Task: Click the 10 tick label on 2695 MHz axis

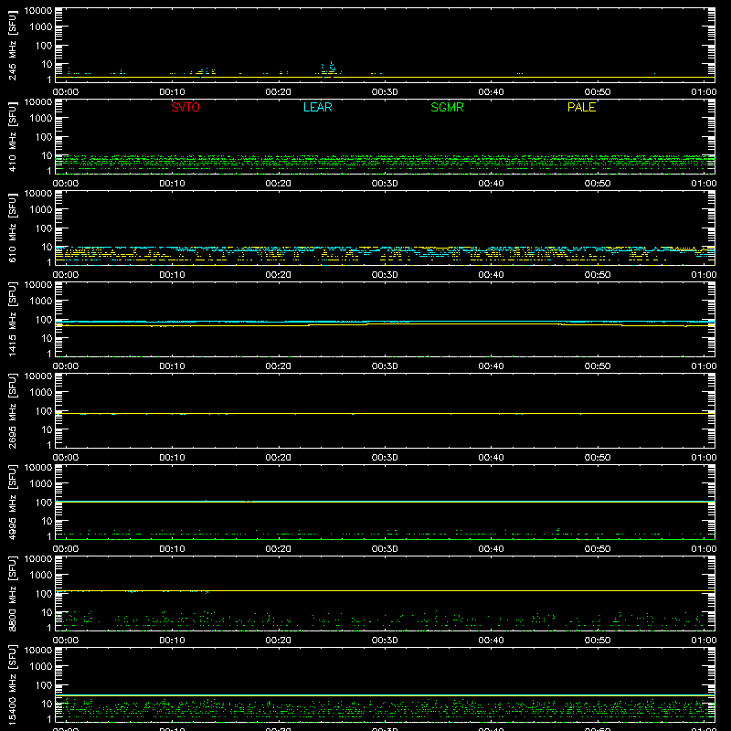Action: (47, 429)
